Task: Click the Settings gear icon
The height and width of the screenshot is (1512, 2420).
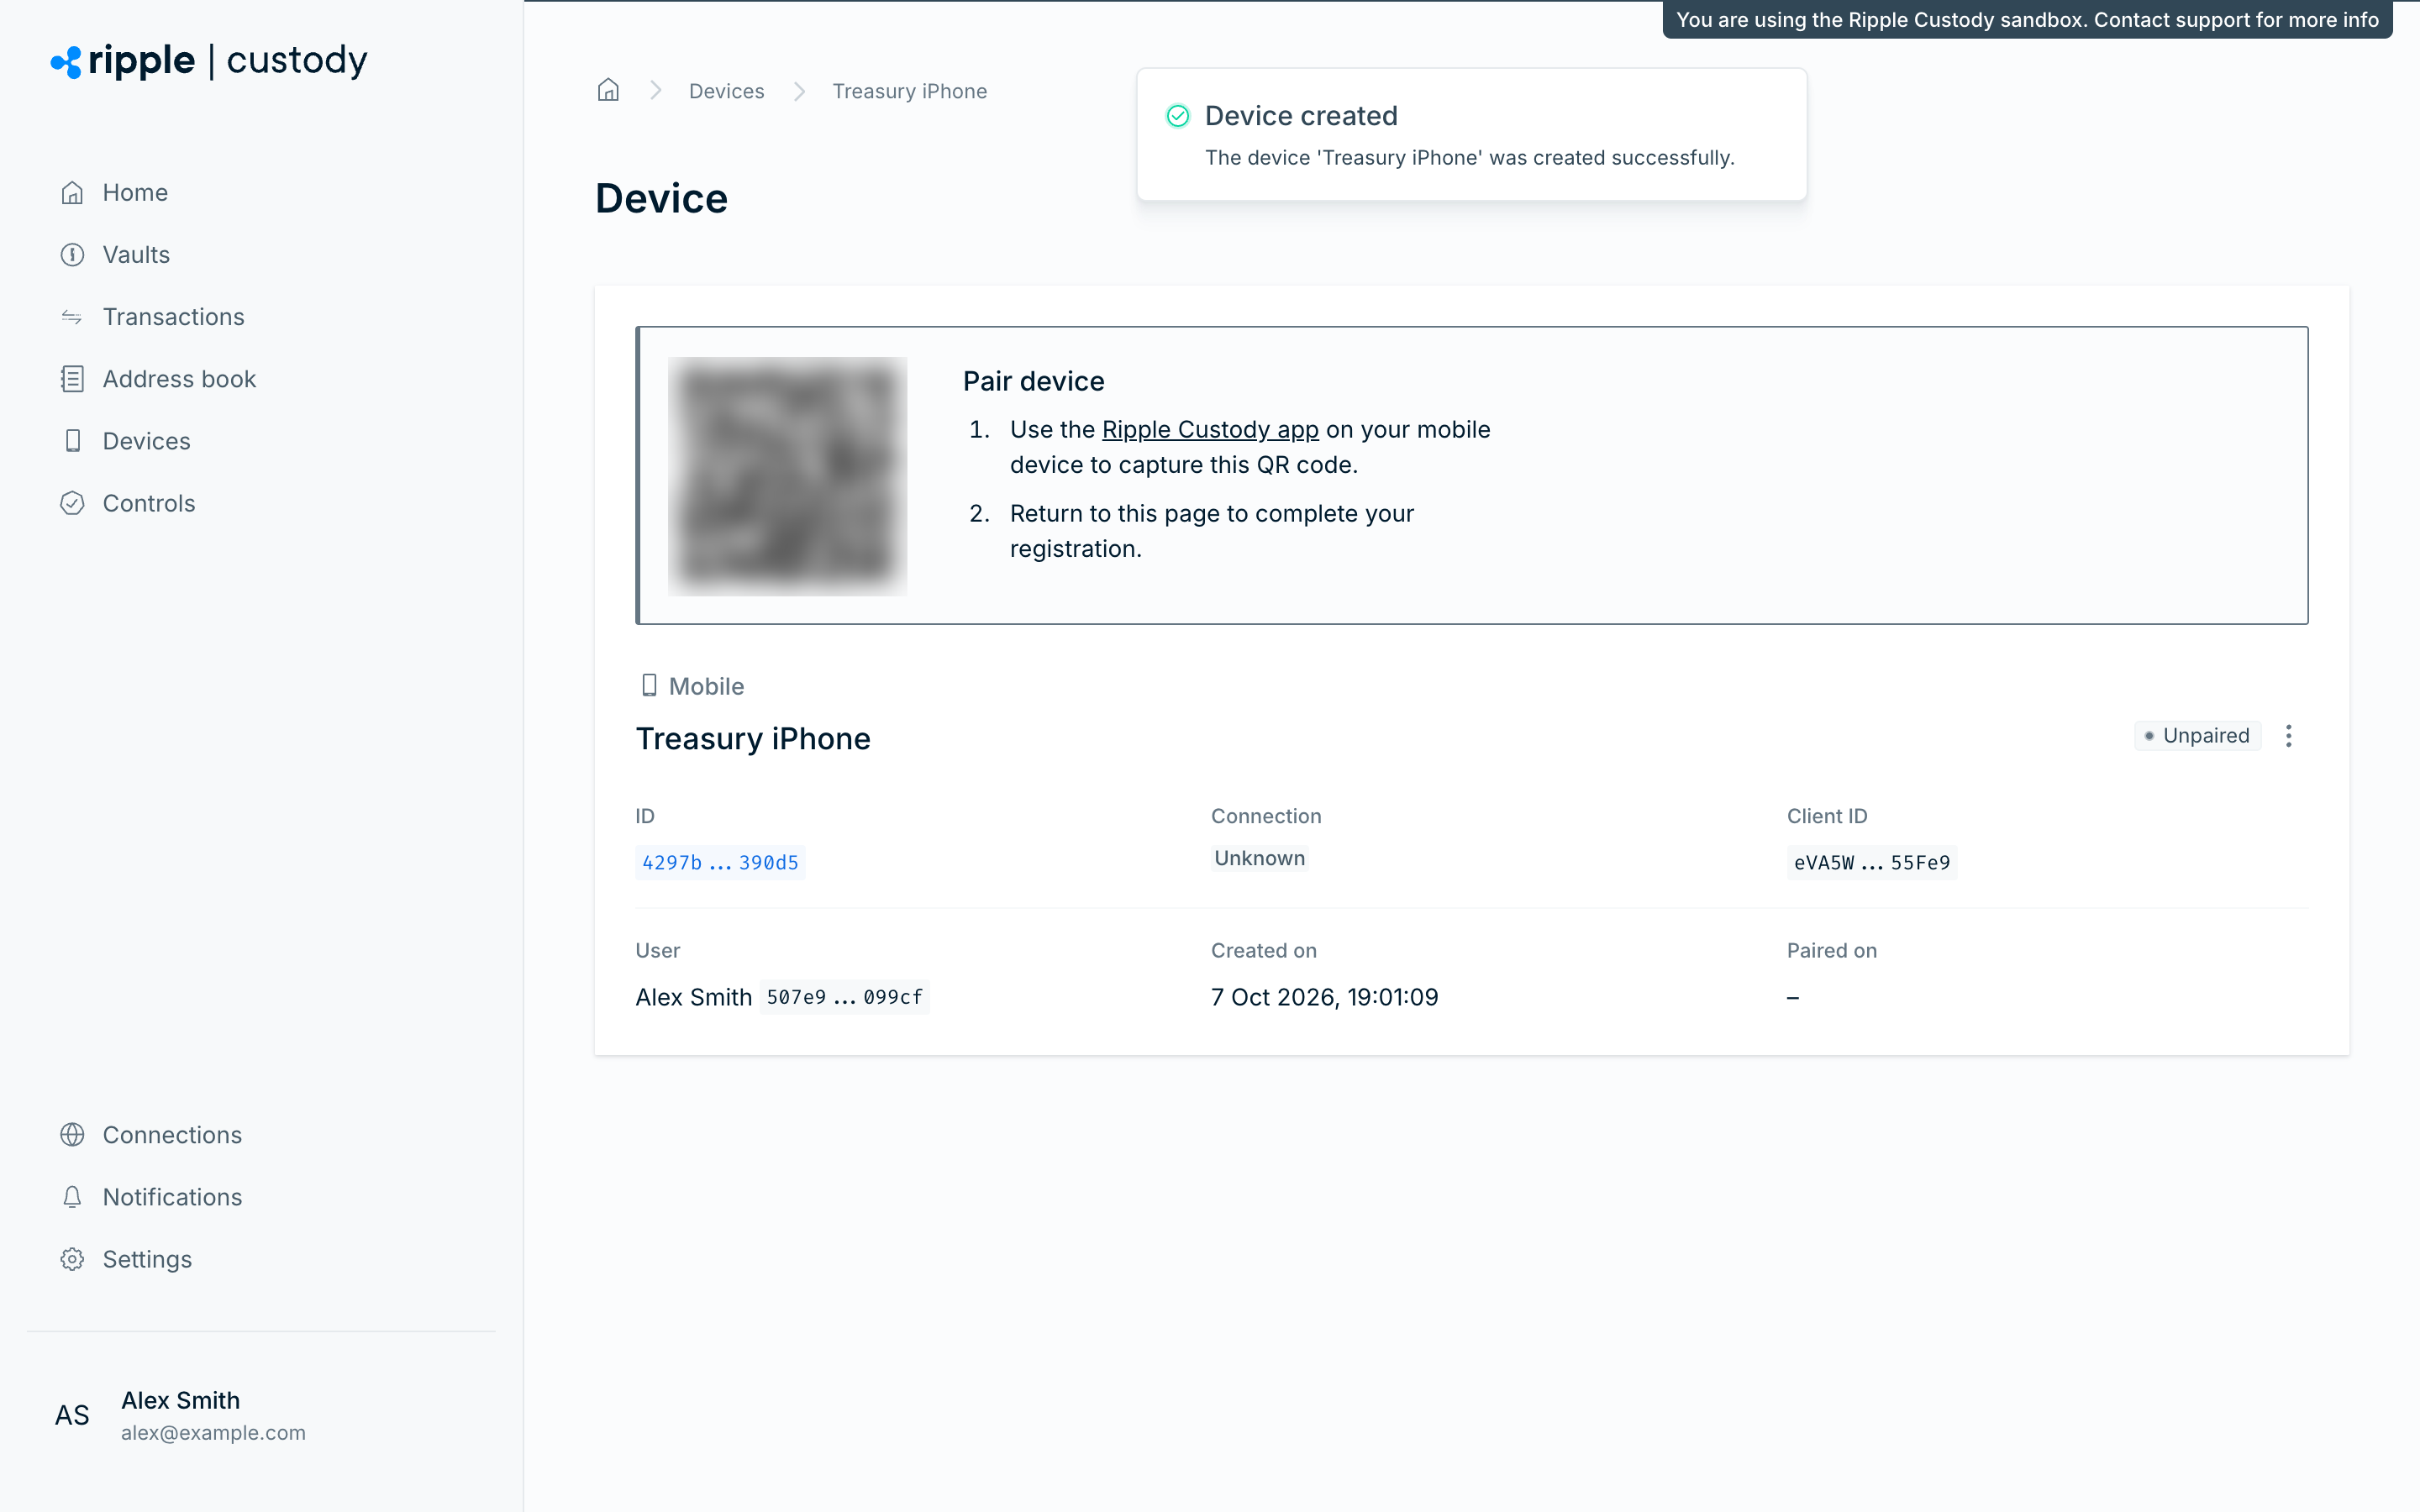Action: point(72,1259)
